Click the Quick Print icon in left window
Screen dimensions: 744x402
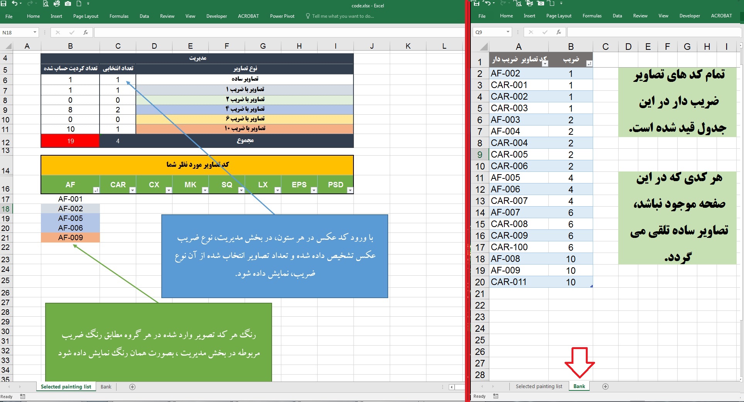click(x=57, y=3)
